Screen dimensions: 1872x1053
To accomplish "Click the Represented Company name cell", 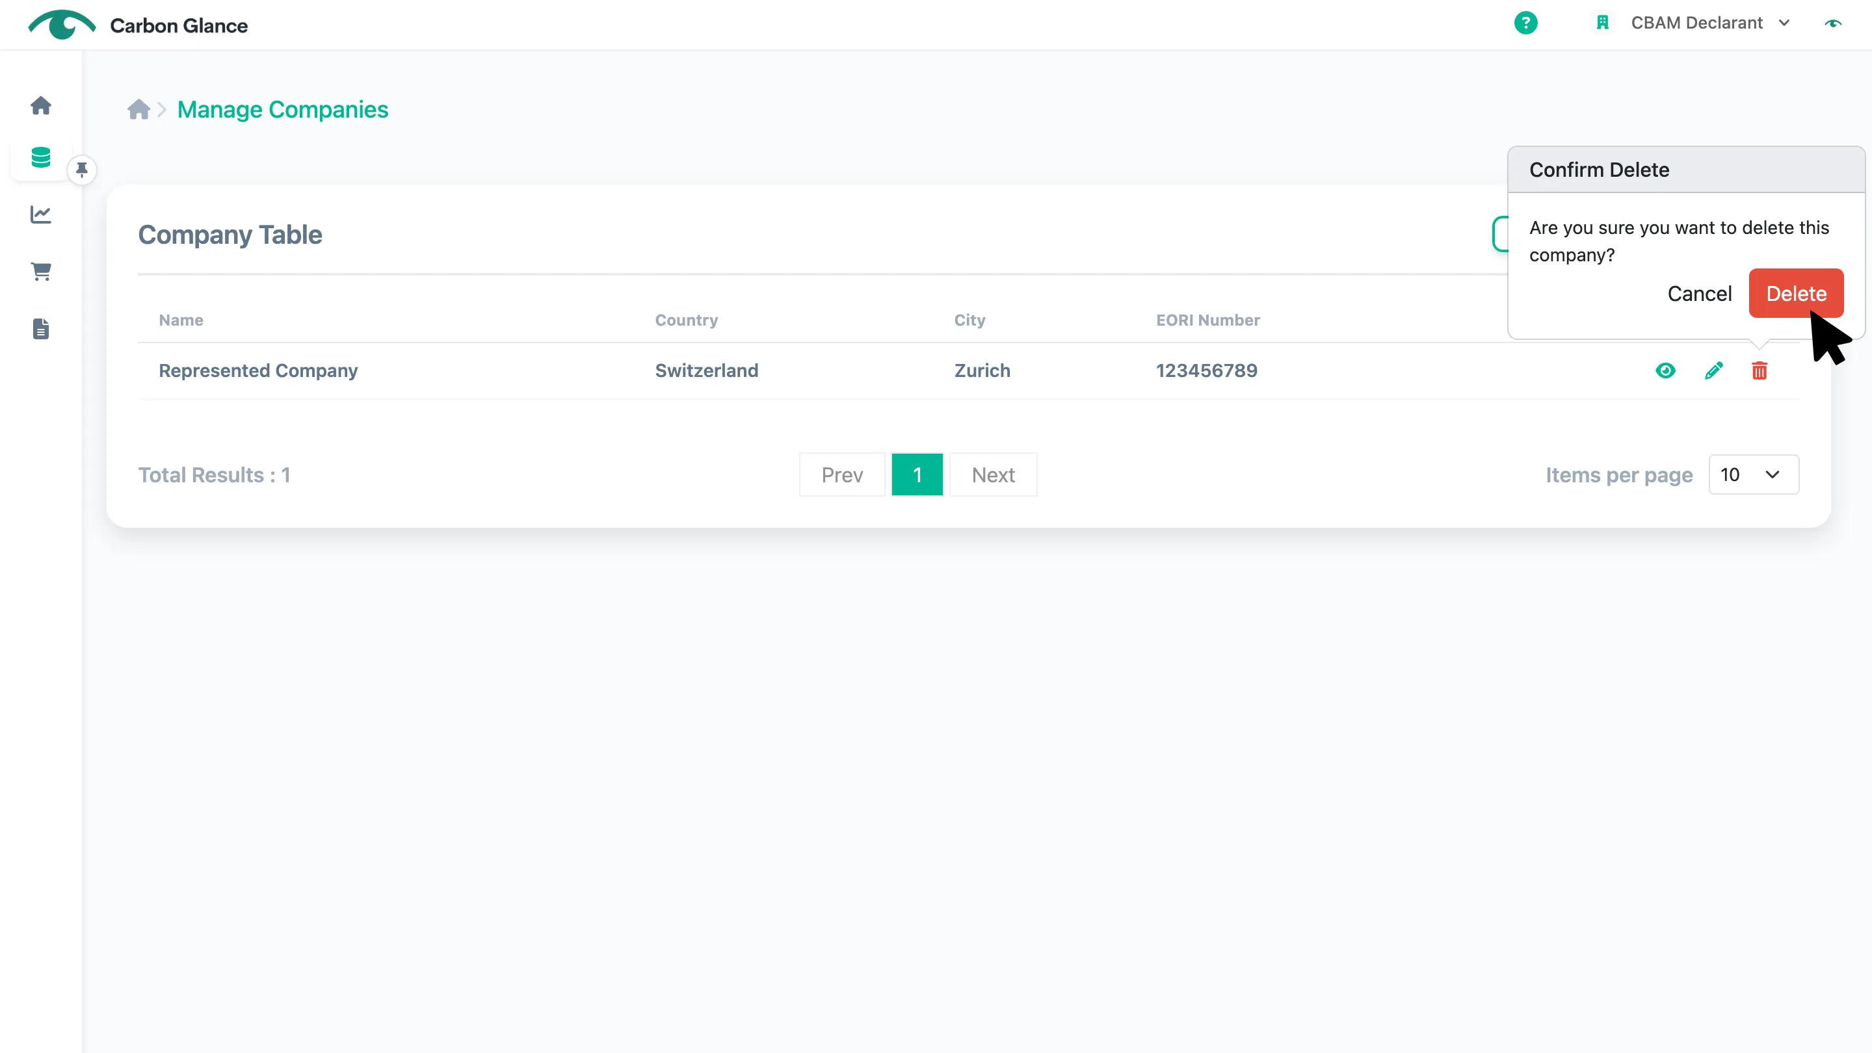I will 258,371.
